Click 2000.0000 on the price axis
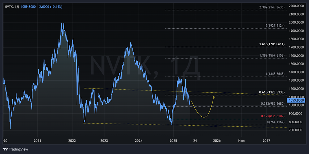Screen dimensions: 309x154 [x=297, y=22]
